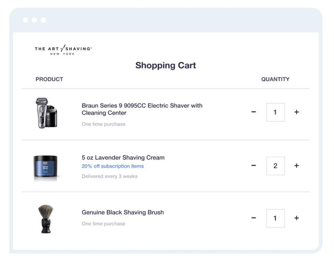The width and height of the screenshot is (334, 264).
Task: Decrease Genuine Black Shaving Brush quantity
Action: click(x=253, y=218)
